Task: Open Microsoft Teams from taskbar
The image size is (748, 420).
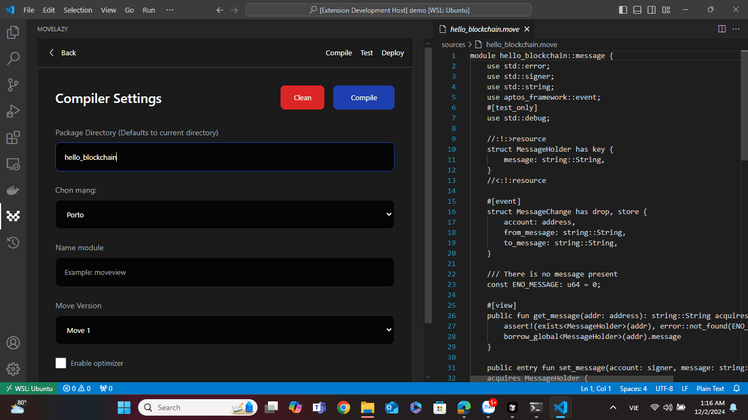Action: [319, 407]
